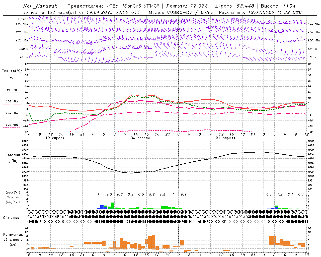The height and width of the screenshot is (257, 321).
Task: Click the dotted 500 гПа temperature legend line
Action: point(12,128)
